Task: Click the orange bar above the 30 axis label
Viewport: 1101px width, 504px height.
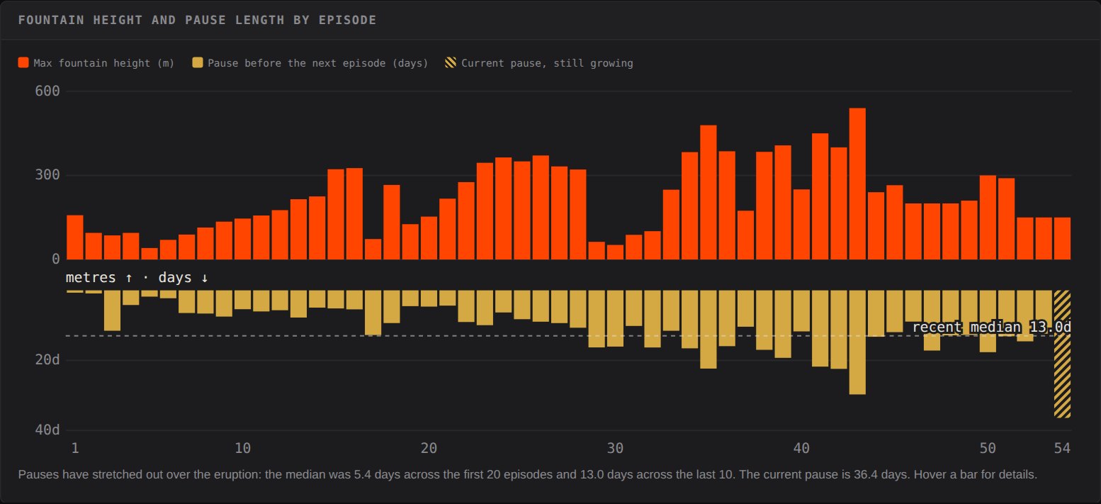Action: point(615,252)
